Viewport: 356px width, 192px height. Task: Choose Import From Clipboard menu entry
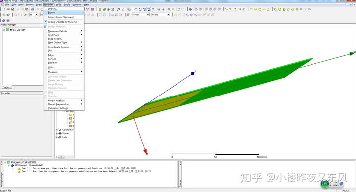63,17
